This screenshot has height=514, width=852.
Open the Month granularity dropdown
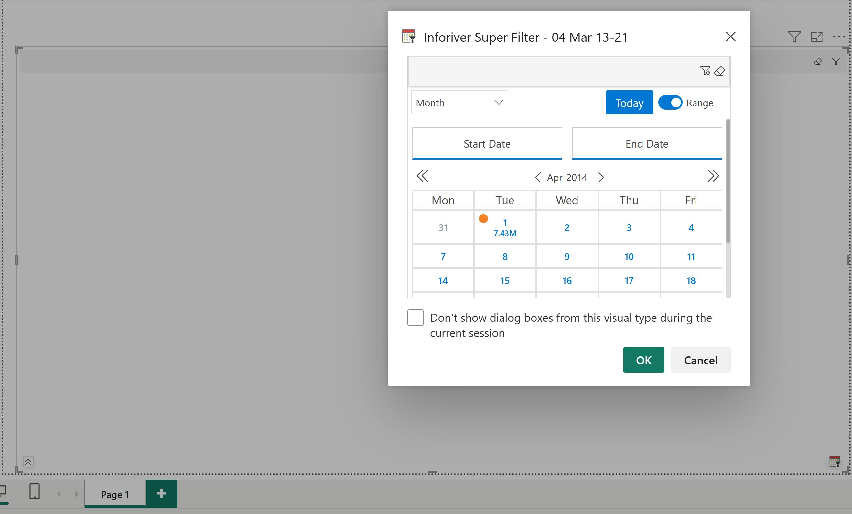(x=459, y=103)
